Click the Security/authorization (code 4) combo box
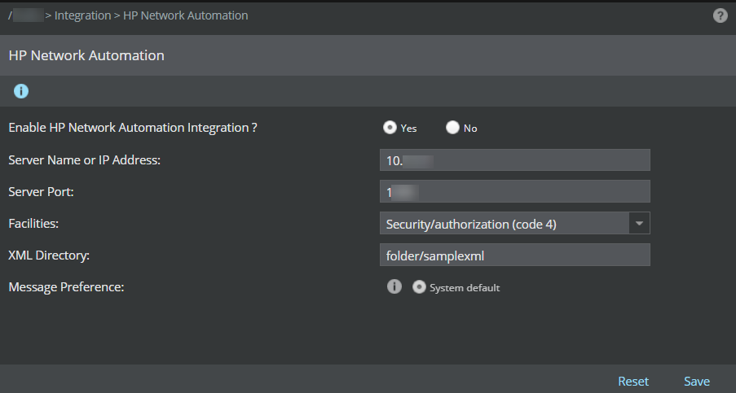Screen dimensions: 736x393 pos(515,224)
